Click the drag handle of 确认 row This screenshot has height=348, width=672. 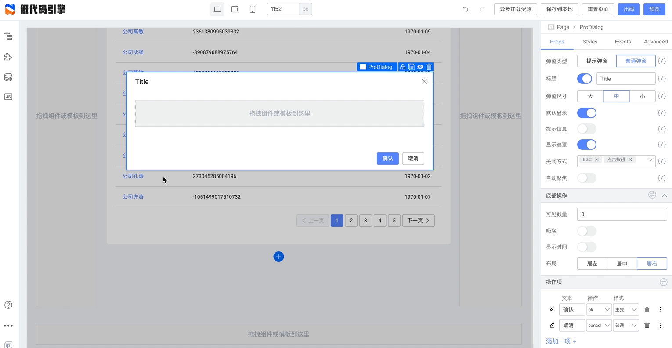tap(659, 309)
